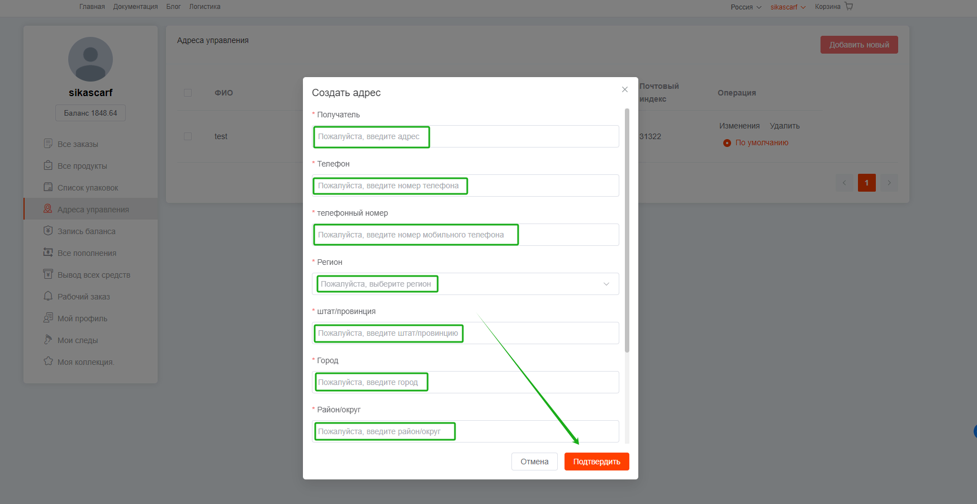Expand the 'Россия' country dropdown

pyautogui.click(x=746, y=7)
